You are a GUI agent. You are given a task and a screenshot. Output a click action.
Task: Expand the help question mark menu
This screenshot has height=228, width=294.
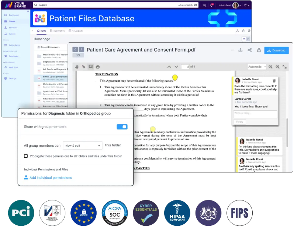(x=247, y=5)
